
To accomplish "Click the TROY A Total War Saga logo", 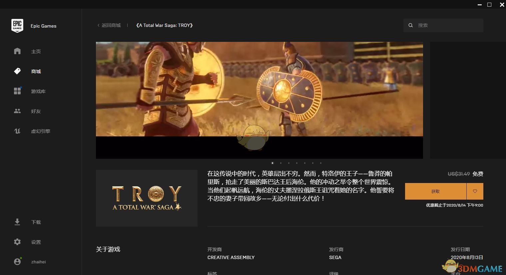I will point(147,198).
